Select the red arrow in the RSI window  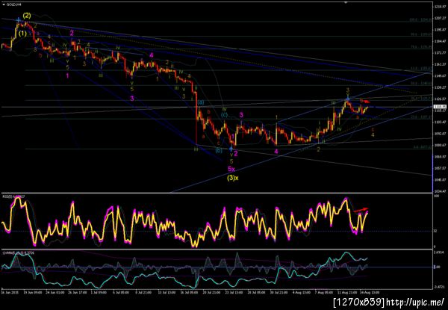361,210
